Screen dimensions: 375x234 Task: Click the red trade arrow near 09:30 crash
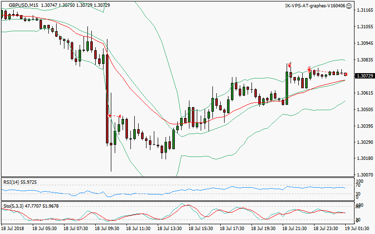click(x=110, y=116)
